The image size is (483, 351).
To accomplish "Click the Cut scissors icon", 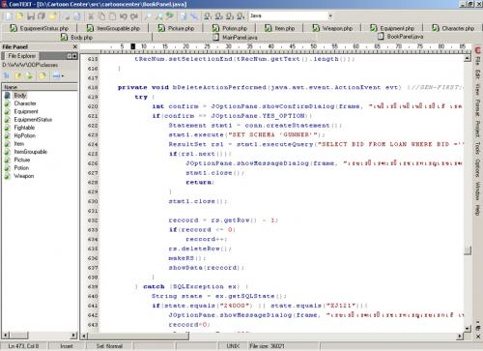I will point(91,16).
